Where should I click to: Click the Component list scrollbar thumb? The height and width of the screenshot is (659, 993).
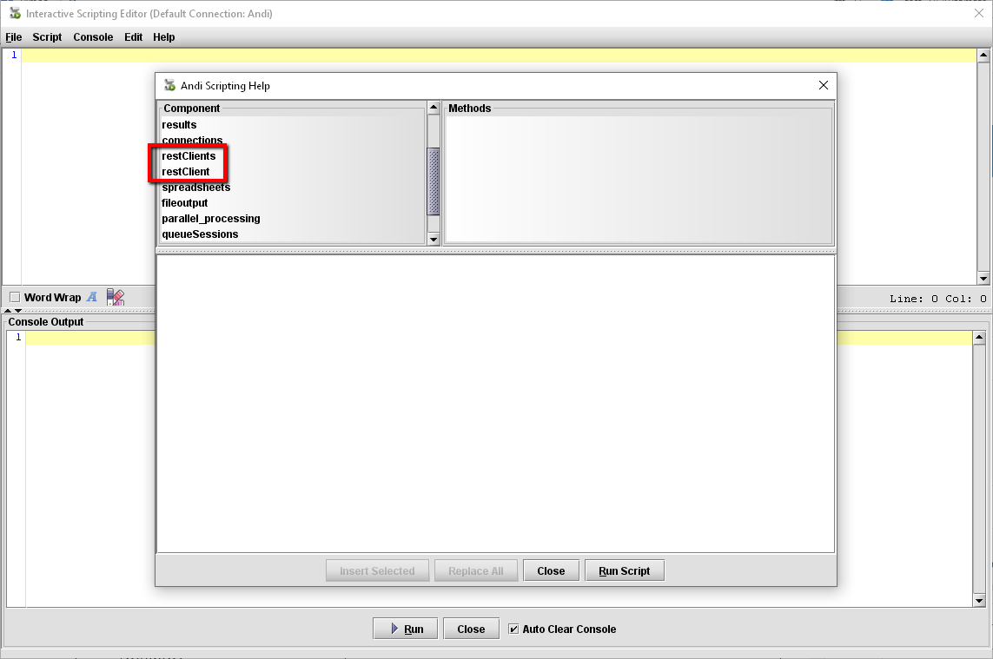pyautogui.click(x=434, y=181)
